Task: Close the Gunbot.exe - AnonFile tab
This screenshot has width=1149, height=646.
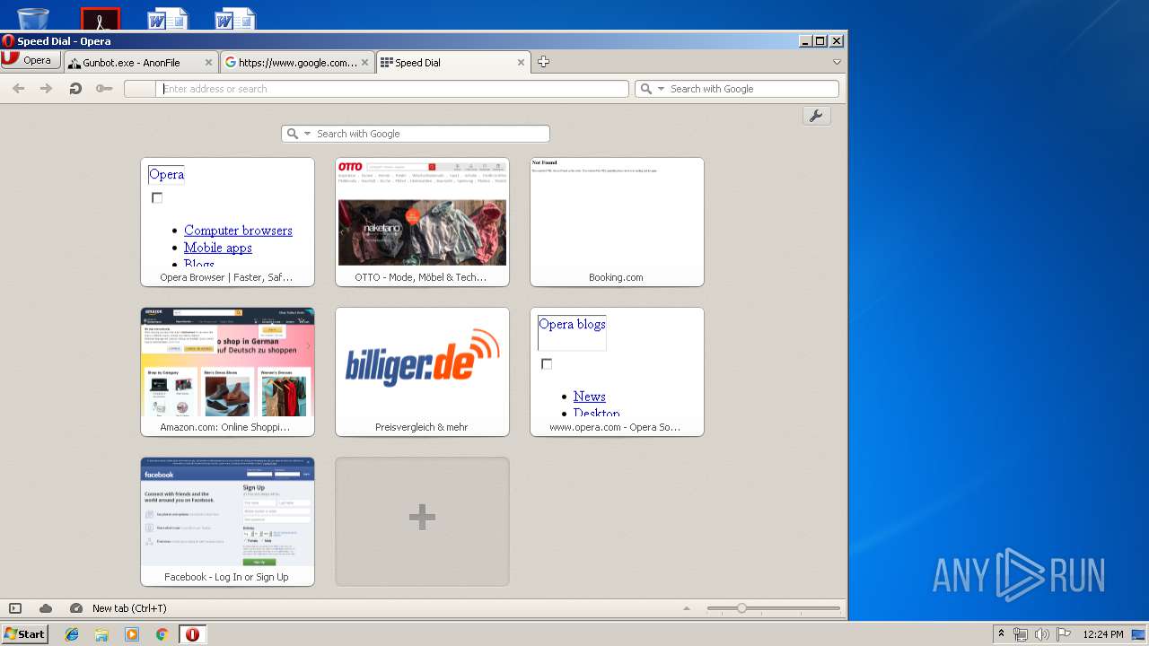Action: 208,63
